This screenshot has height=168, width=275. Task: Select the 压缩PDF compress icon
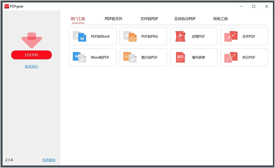point(180,36)
